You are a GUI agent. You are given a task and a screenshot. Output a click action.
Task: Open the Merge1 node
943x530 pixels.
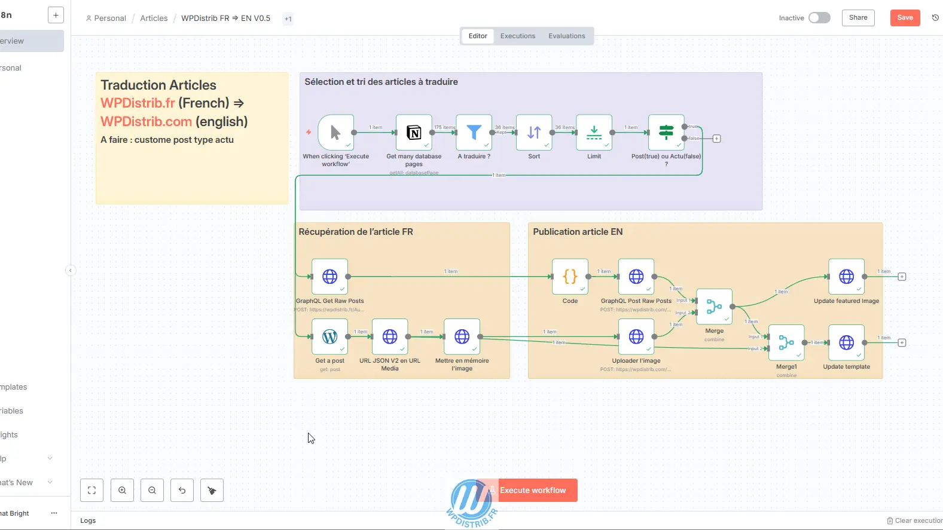pyautogui.click(x=786, y=342)
